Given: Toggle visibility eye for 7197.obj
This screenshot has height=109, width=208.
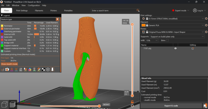Looking at the screenshot, I should [175, 48].
